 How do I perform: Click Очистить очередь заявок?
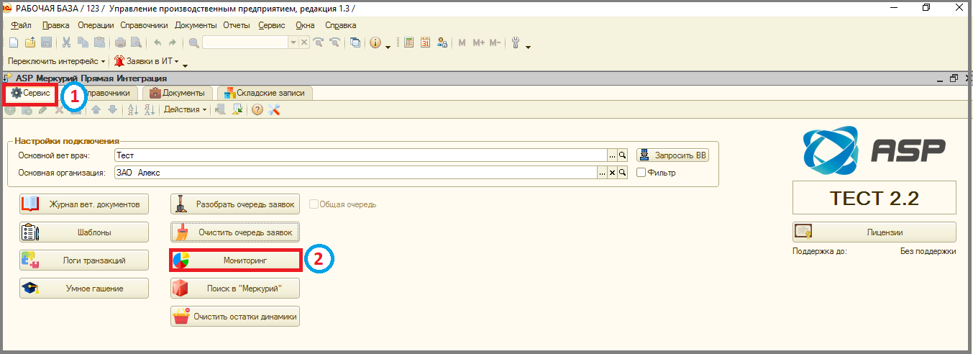coord(235,232)
